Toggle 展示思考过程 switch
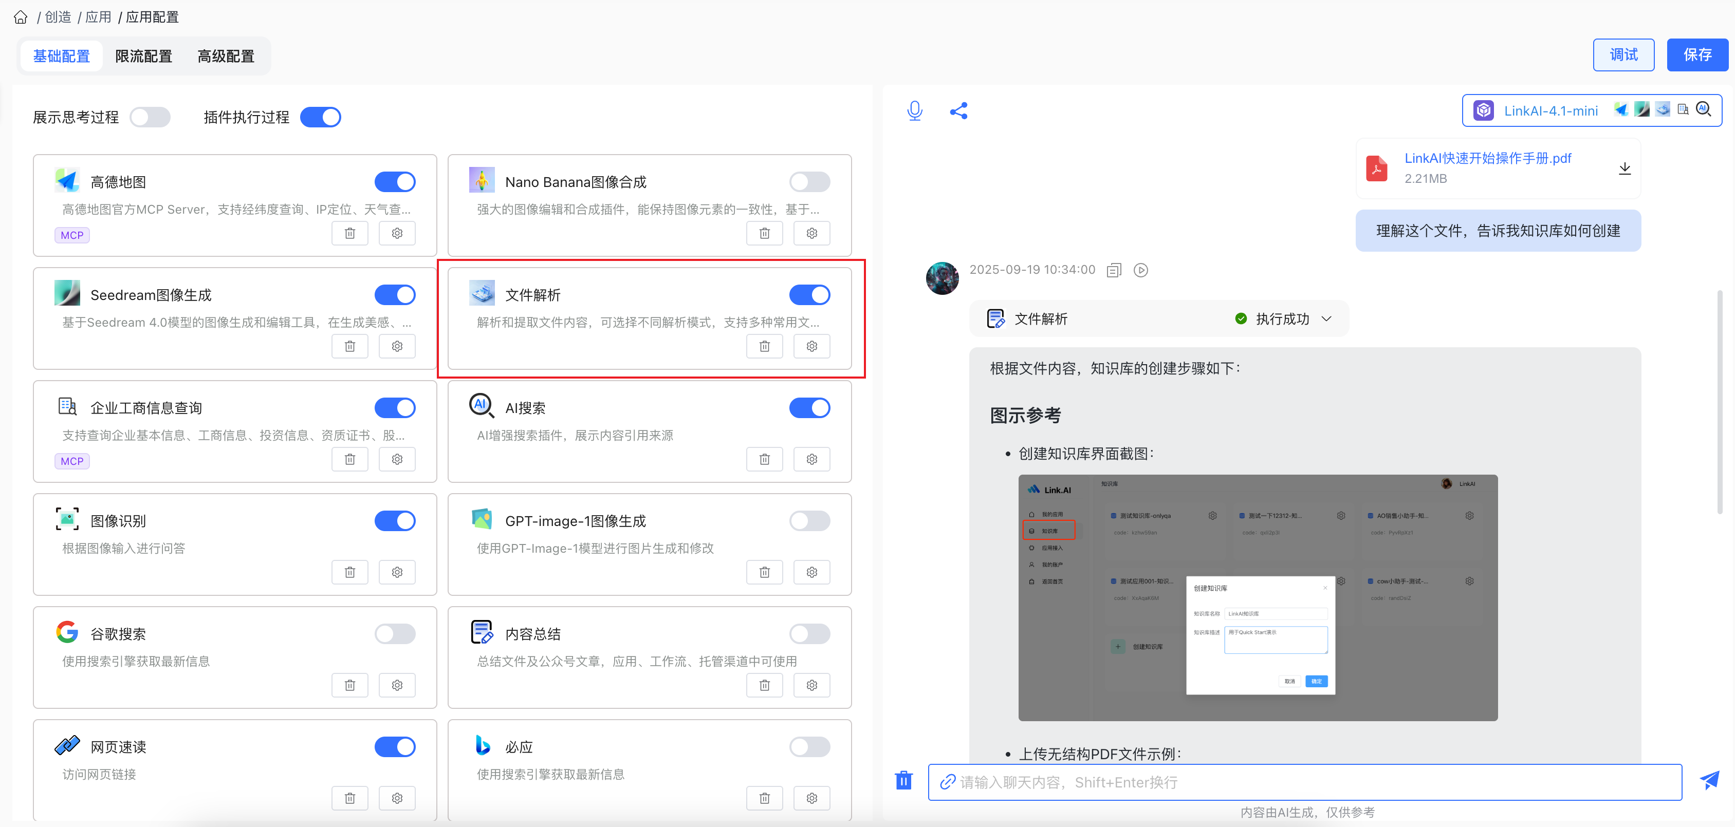Viewport: 1735px width, 827px height. [150, 117]
